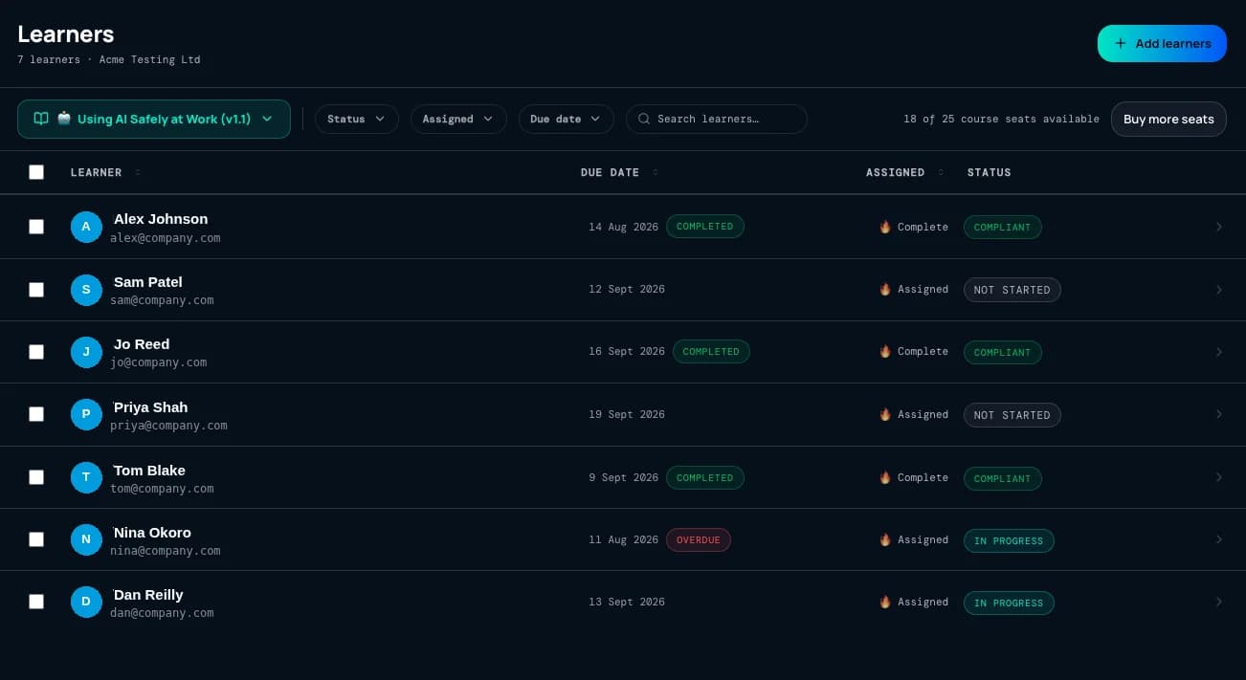Image resolution: width=1246 pixels, height=680 pixels.
Task: Open the Status filter dropdown
Action: click(x=357, y=119)
